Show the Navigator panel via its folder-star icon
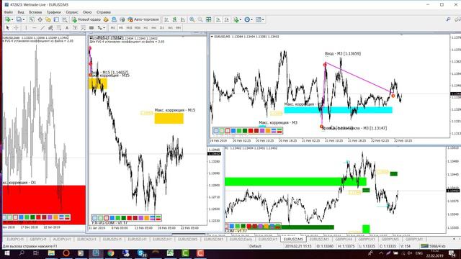Screen dimensions: 461x259 (x=48, y=19)
